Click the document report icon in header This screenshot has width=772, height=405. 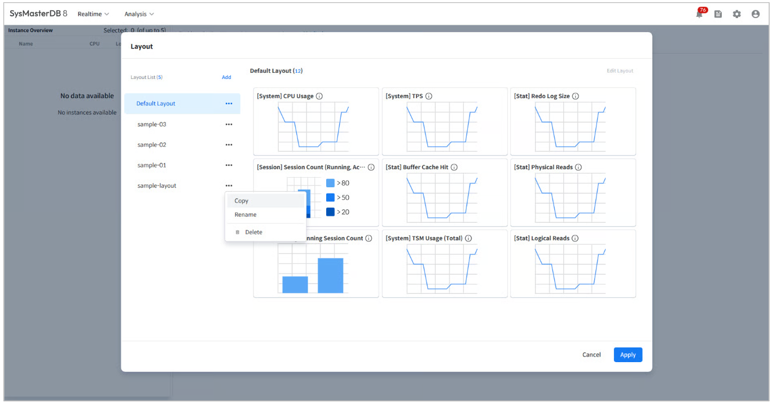[718, 14]
